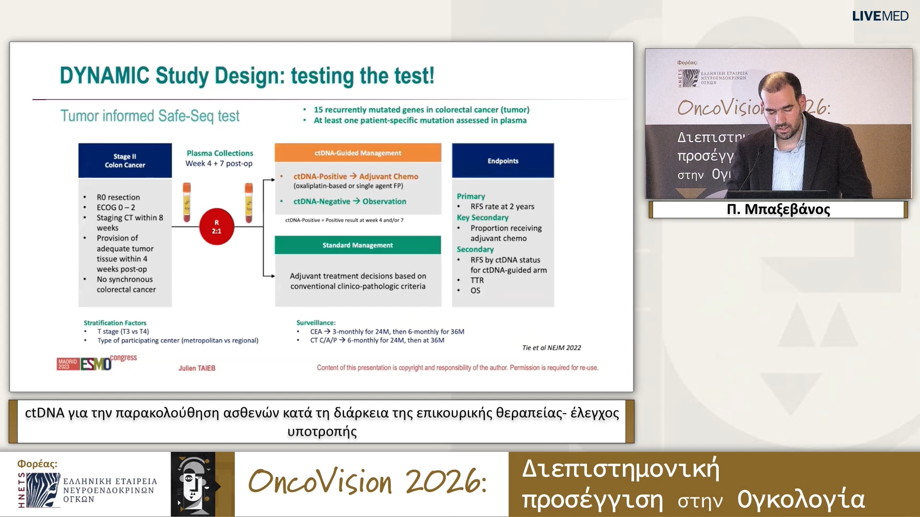The height and width of the screenshot is (517, 920).
Task: Click the DYNAMIC Study Design slide title
Action: tap(247, 76)
